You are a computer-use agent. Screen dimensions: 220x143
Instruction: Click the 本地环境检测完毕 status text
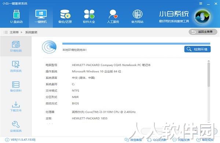click(74, 50)
